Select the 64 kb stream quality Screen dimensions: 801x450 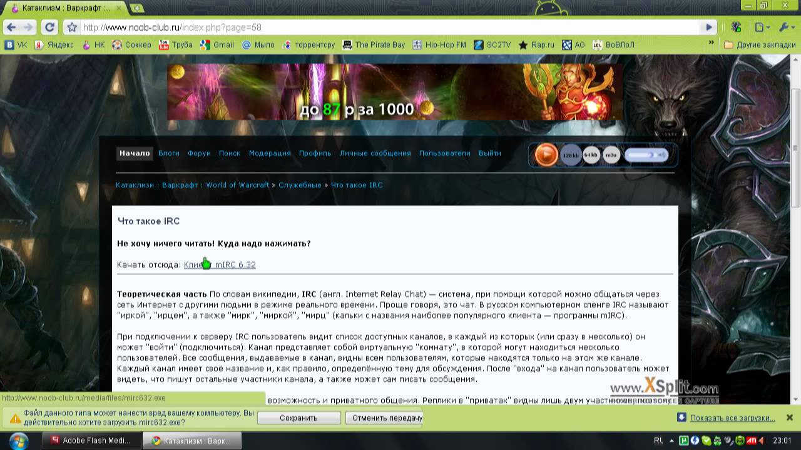click(x=591, y=154)
